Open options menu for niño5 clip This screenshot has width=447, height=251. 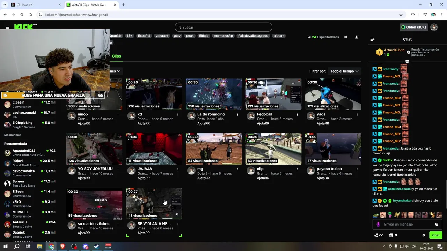tap(118, 114)
